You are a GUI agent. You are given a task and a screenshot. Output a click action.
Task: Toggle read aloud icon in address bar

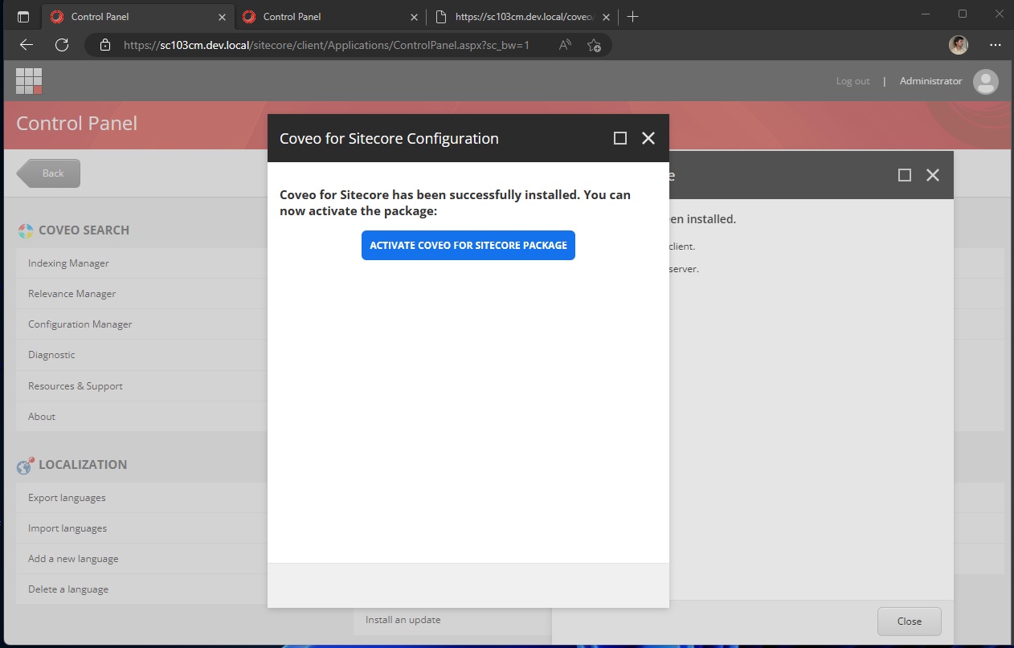[x=565, y=45]
